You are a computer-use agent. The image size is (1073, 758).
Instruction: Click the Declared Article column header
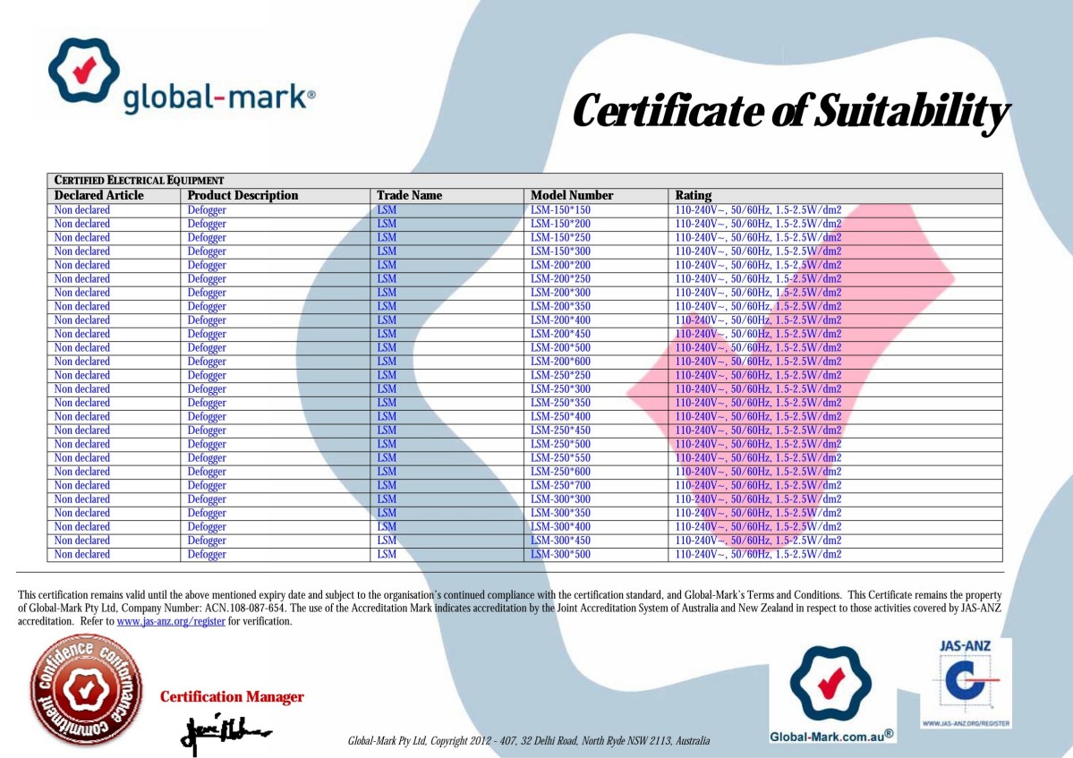coord(99,195)
